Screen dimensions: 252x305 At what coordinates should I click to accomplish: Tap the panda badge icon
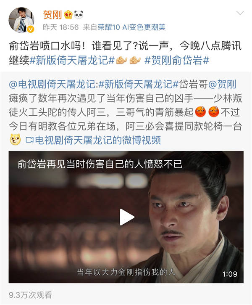[79, 15]
